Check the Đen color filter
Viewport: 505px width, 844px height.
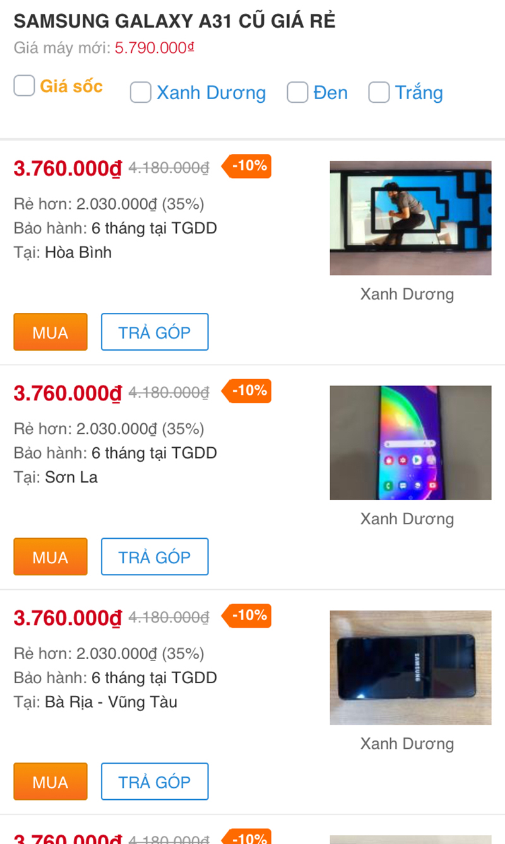point(297,93)
